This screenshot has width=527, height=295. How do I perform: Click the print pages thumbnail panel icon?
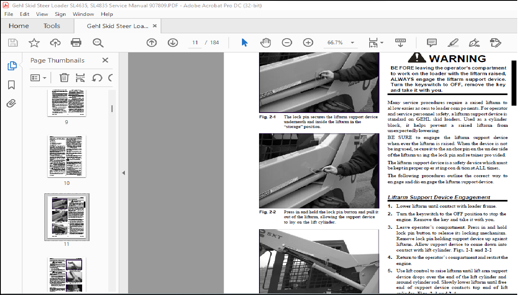point(81,78)
